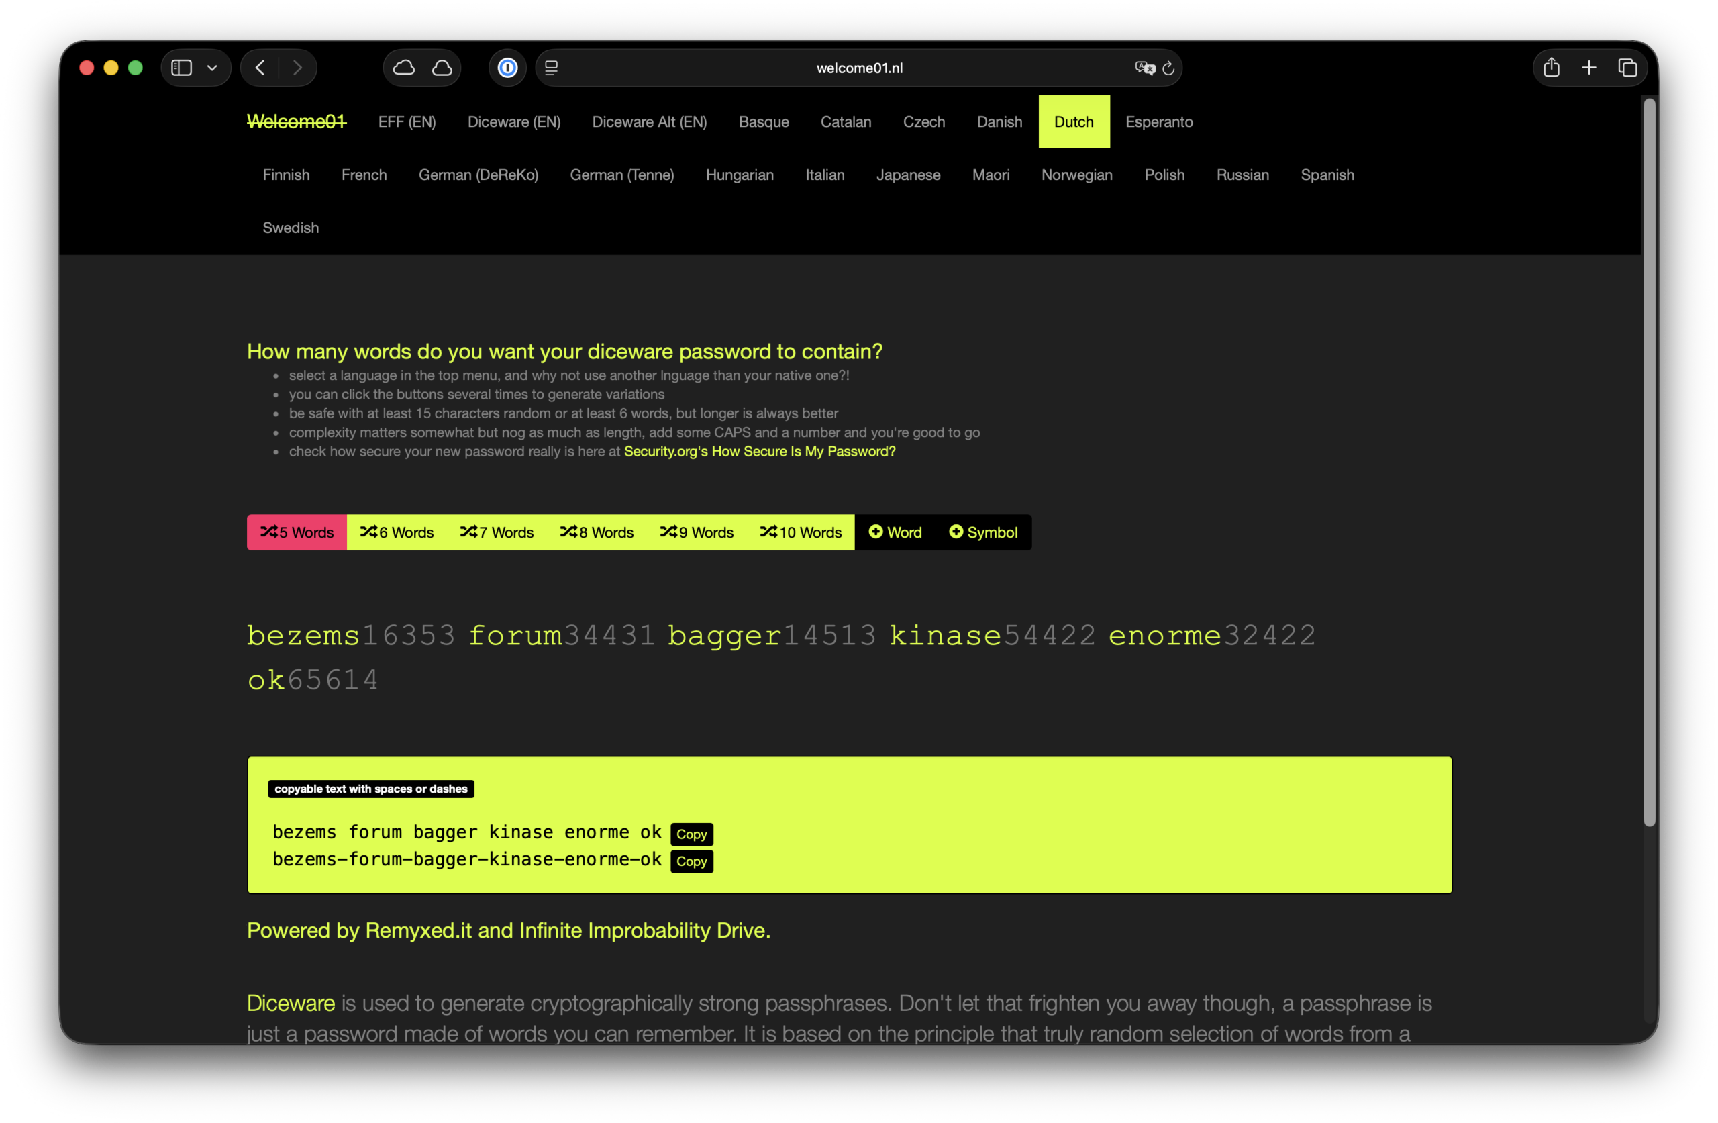Choose German (DeReKo) word list
1718x1123 pixels.
coord(478,175)
